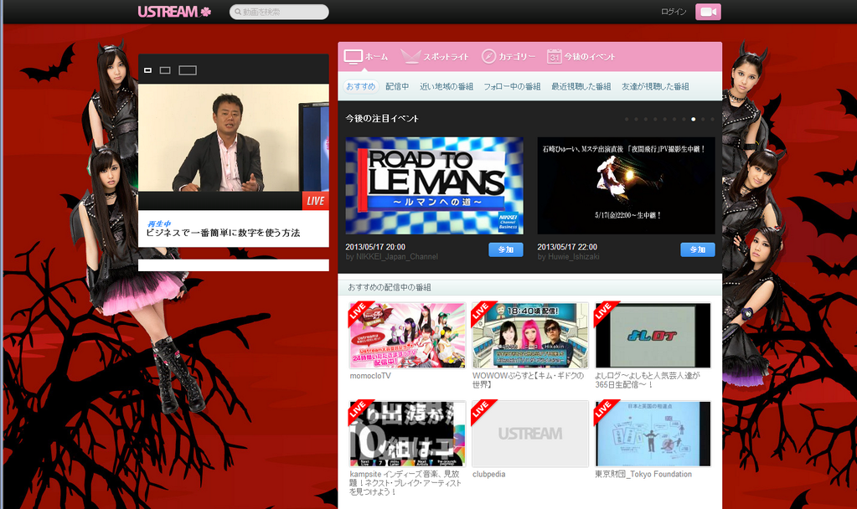
Task: Select the 最近視聴した番組 filter
Action: point(581,86)
